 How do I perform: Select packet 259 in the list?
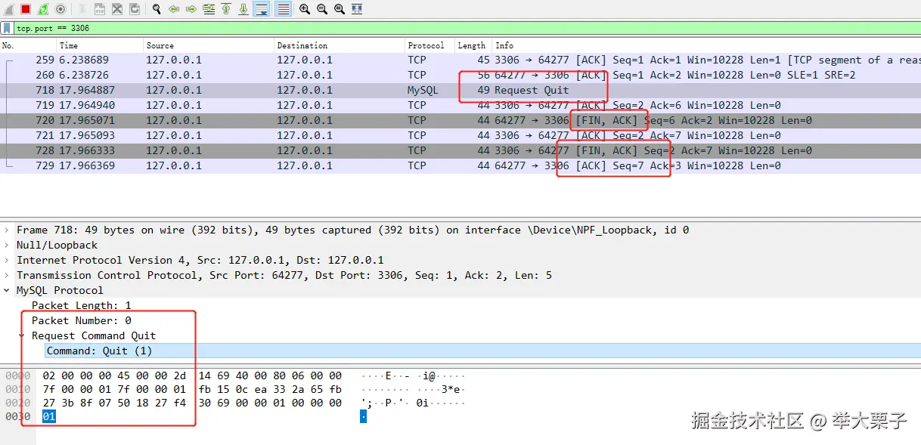click(x=460, y=60)
